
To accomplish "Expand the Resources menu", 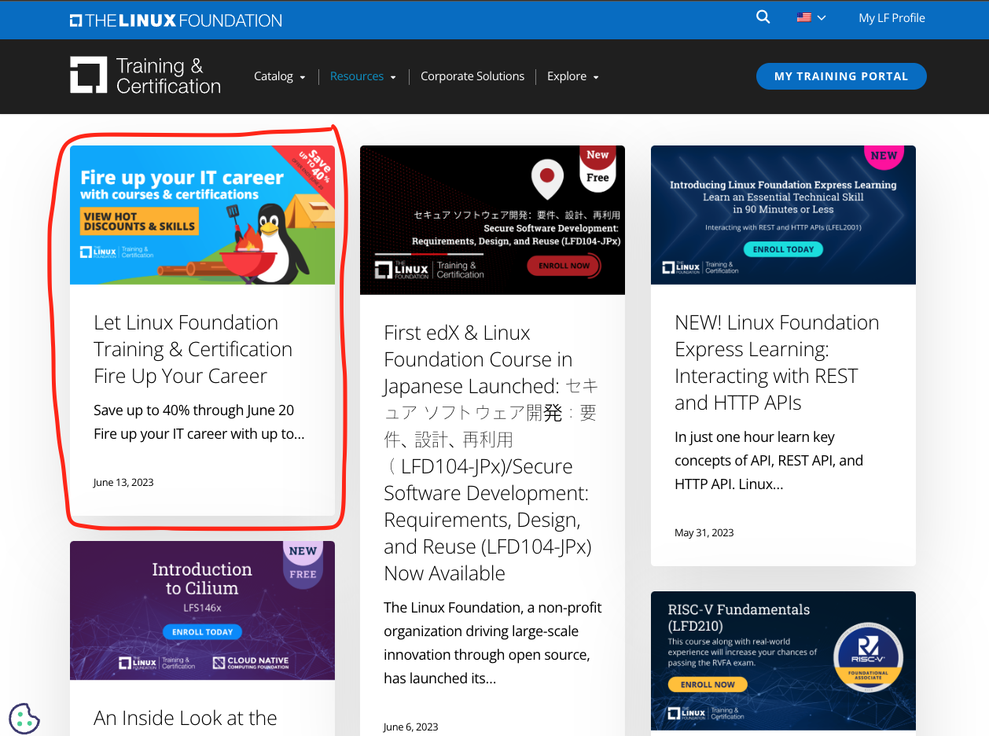I will point(363,76).
